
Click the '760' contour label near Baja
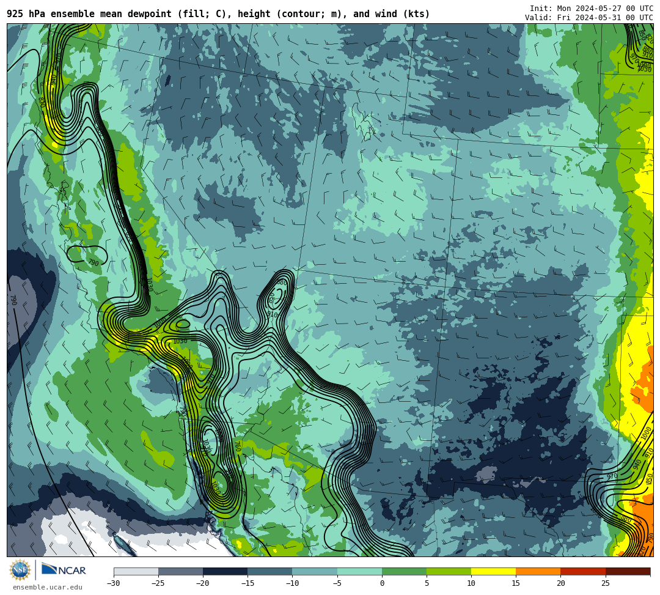pos(237,446)
